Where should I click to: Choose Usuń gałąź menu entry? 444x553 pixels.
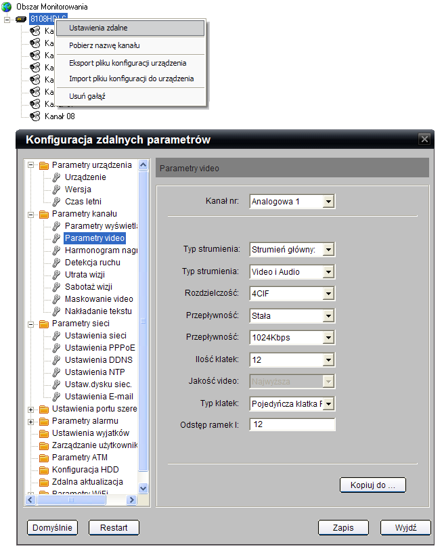click(x=130, y=96)
